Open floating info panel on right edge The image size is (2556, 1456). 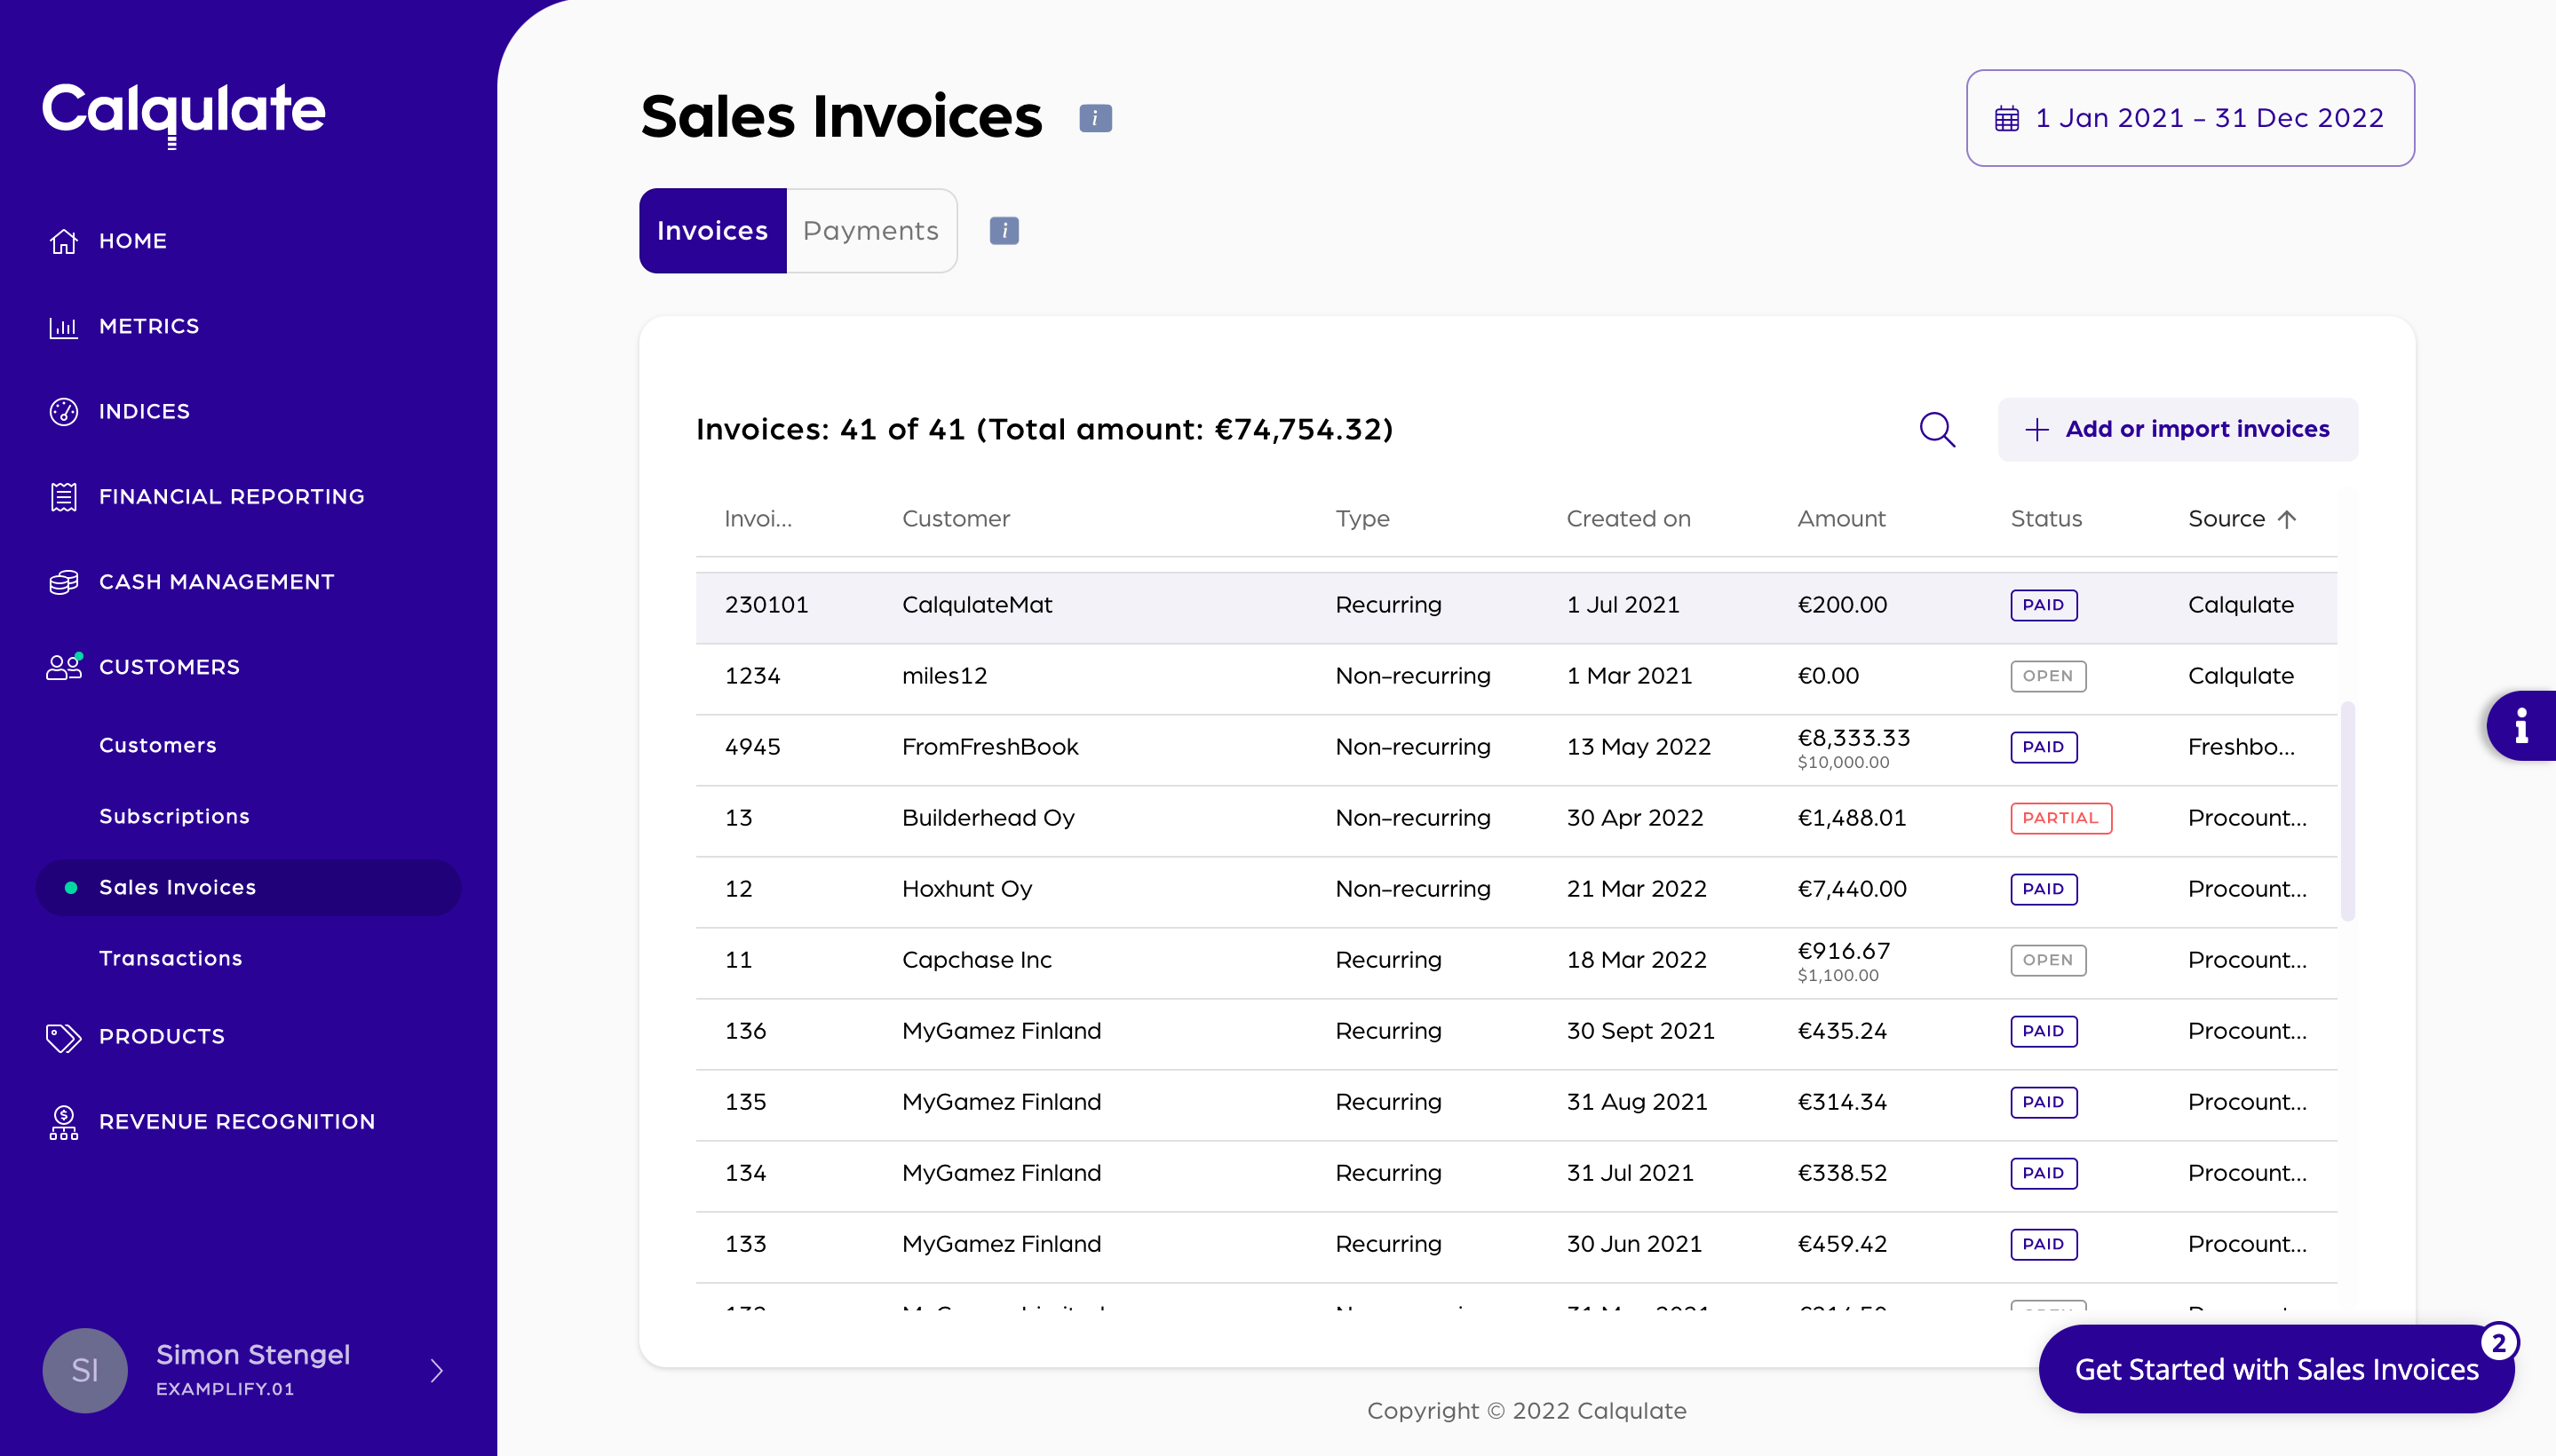2521,726
